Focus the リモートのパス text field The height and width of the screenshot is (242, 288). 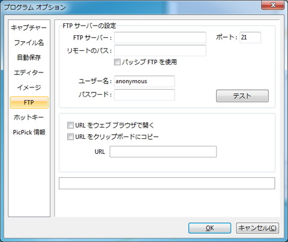point(160,50)
